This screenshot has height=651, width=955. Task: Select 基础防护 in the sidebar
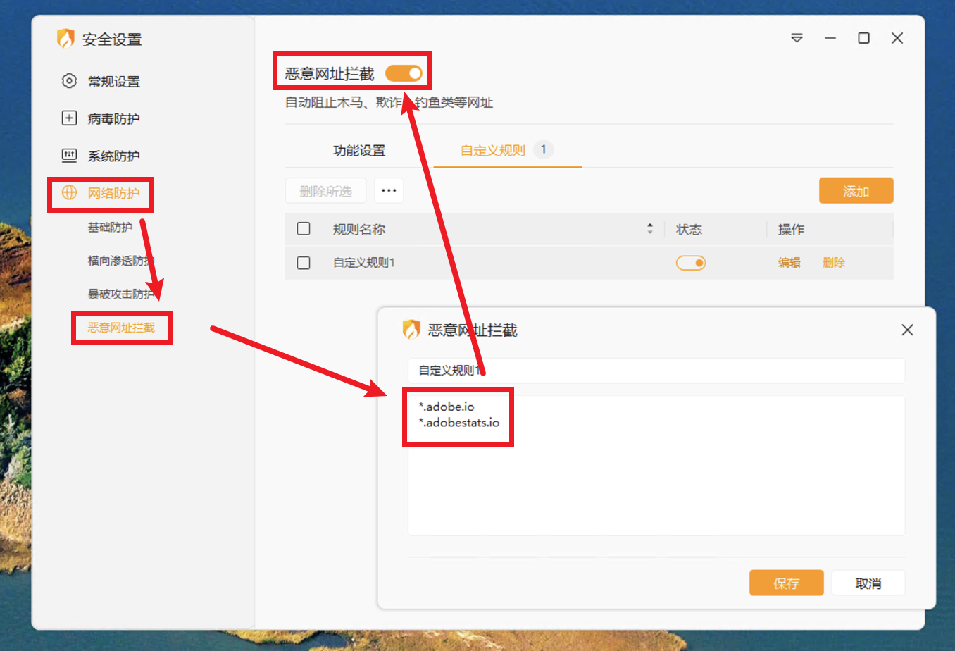click(x=110, y=227)
